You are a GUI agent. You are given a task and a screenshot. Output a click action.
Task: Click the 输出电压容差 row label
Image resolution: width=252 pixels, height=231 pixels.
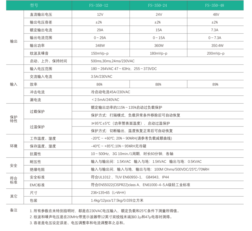click(x=41, y=22)
